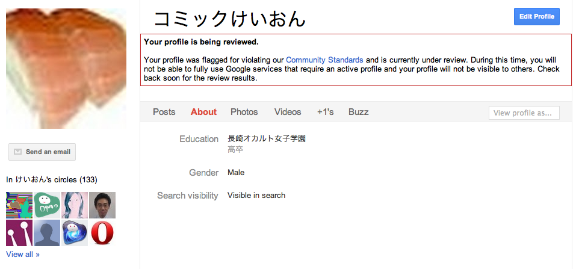The image size is (579, 269).
Task: Open the +1's tab
Action: (326, 112)
